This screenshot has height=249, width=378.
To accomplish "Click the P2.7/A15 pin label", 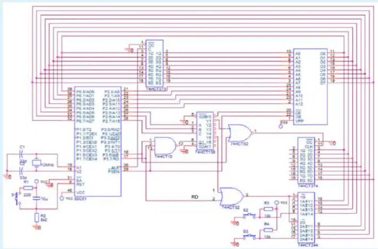I will tap(111, 121).
